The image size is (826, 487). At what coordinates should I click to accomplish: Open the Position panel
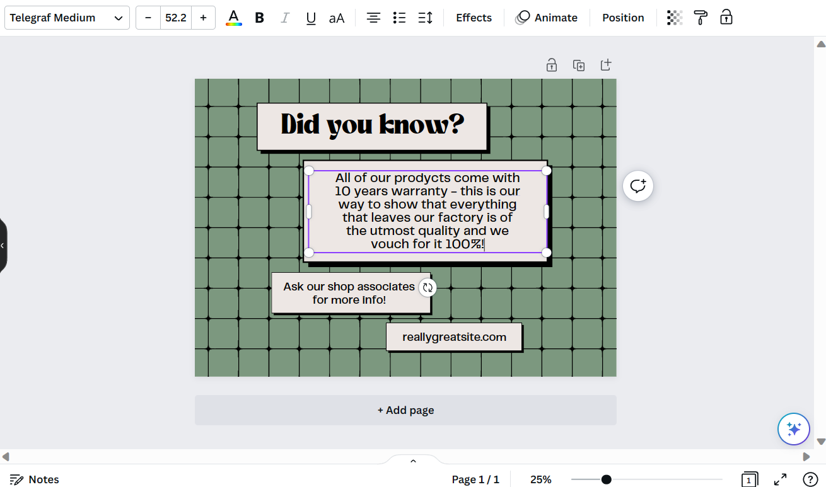coord(623,18)
